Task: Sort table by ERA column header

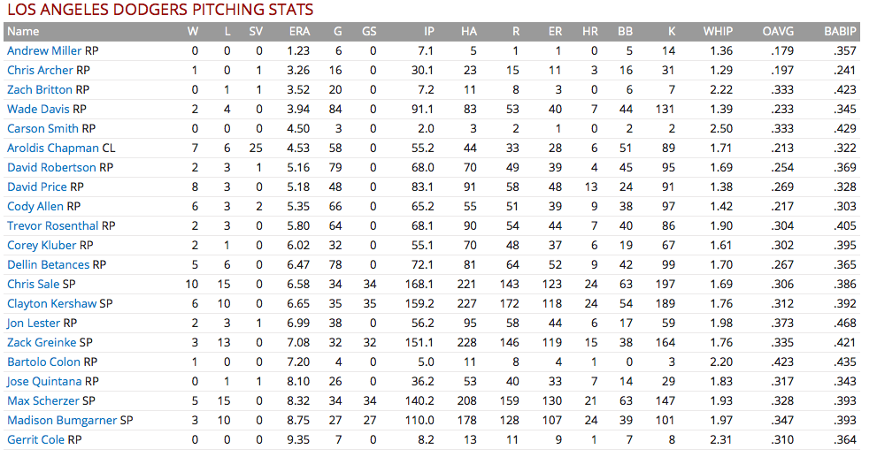Action: 299,31
